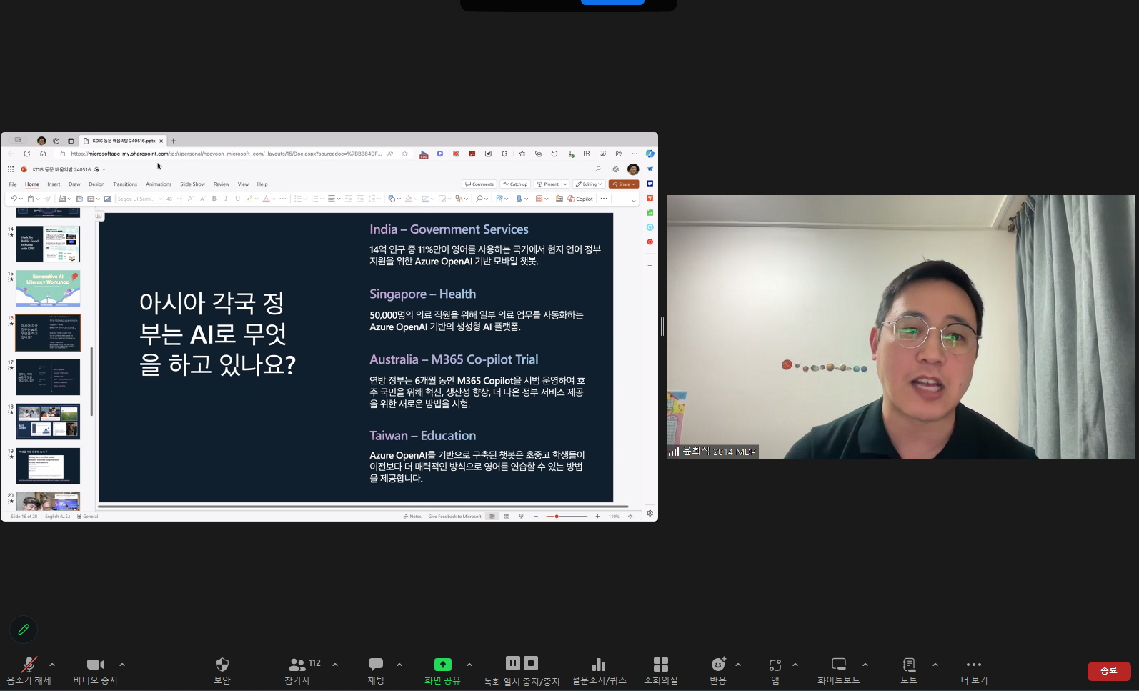The height and width of the screenshot is (691, 1139).
Task: Toggle bold formatting
Action: [214, 199]
